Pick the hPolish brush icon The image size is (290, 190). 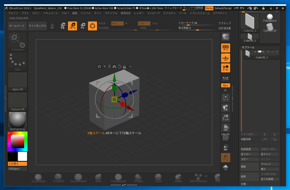coord(138,178)
